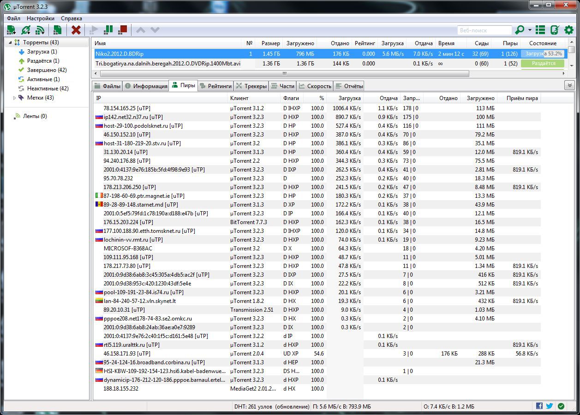580x415 pixels.
Task: Switch to the Рейтинги tab
Action: click(215, 86)
